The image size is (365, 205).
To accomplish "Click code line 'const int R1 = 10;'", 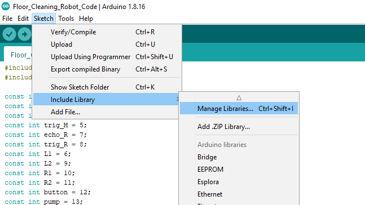I will click(x=40, y=173).
